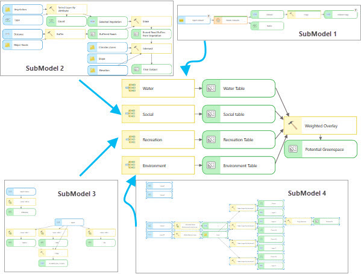Click the Potential Greenspace raster icon
This screenshot has height=274, width=361.
(293, 149)
